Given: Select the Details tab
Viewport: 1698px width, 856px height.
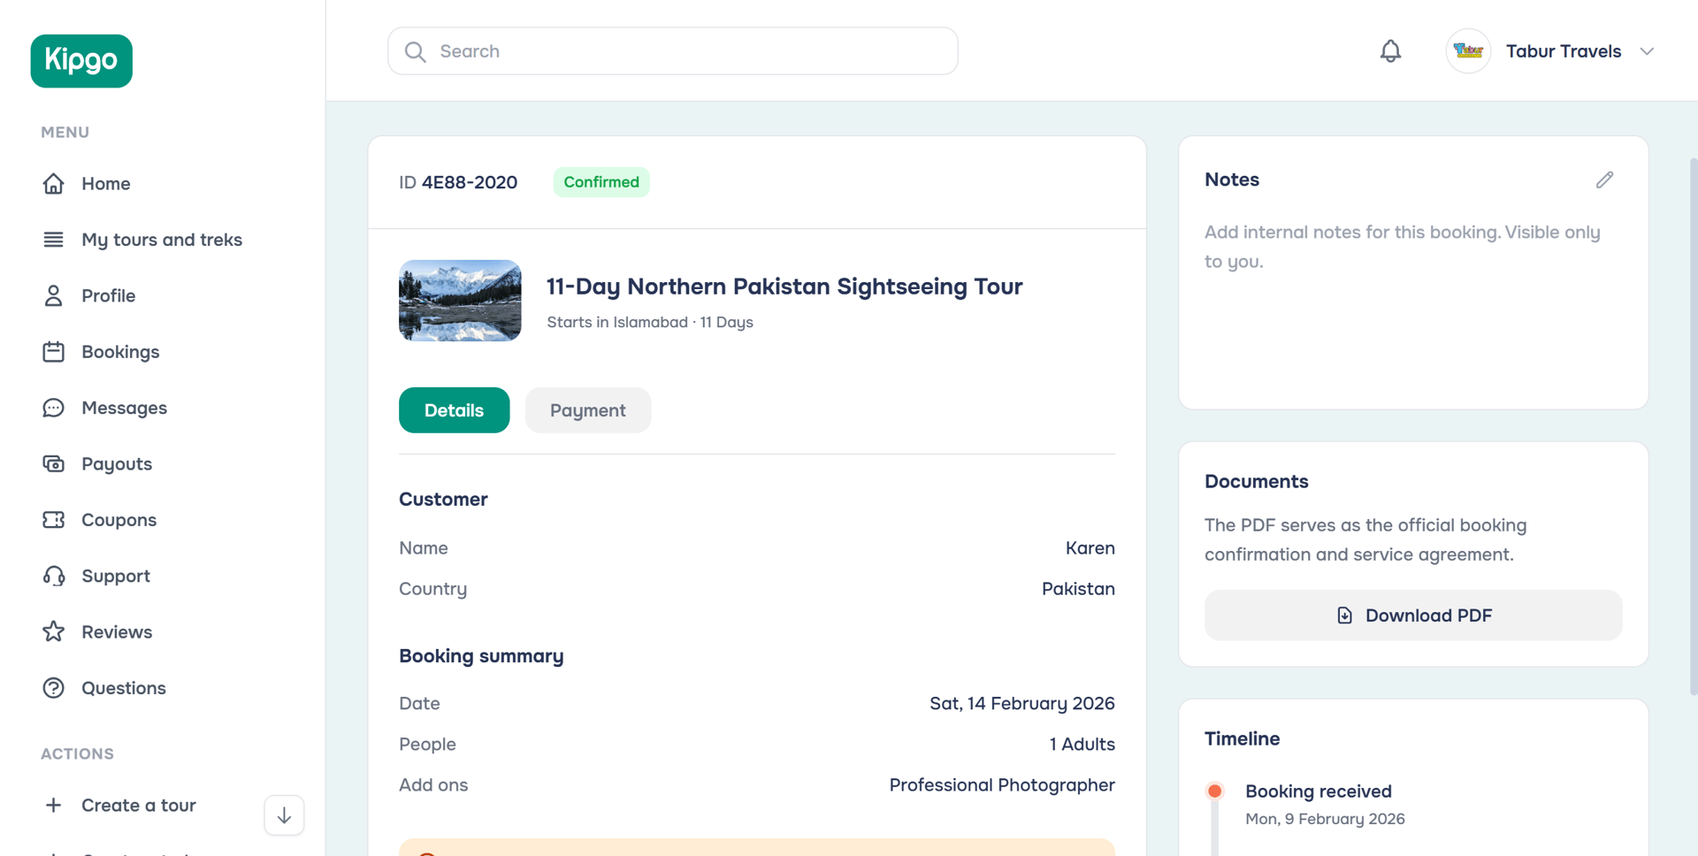Looking at the screenshot, I should point(454,410).
